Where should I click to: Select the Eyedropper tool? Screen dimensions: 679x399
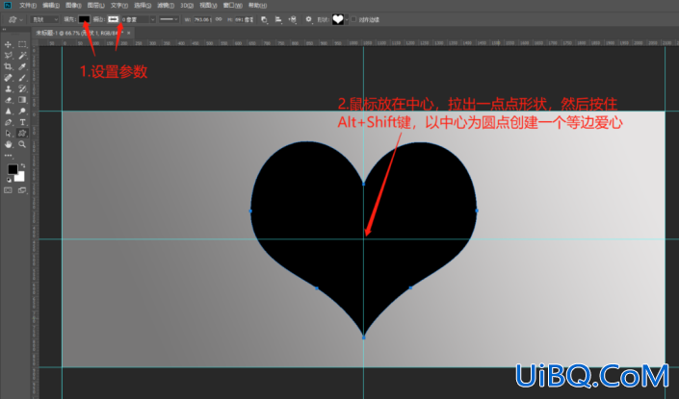pos(22,66)
